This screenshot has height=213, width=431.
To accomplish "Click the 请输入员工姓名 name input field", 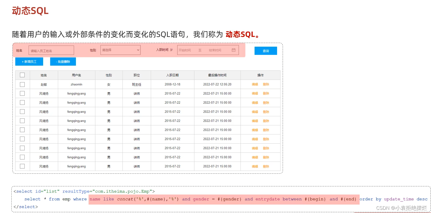I will point(51,50).
